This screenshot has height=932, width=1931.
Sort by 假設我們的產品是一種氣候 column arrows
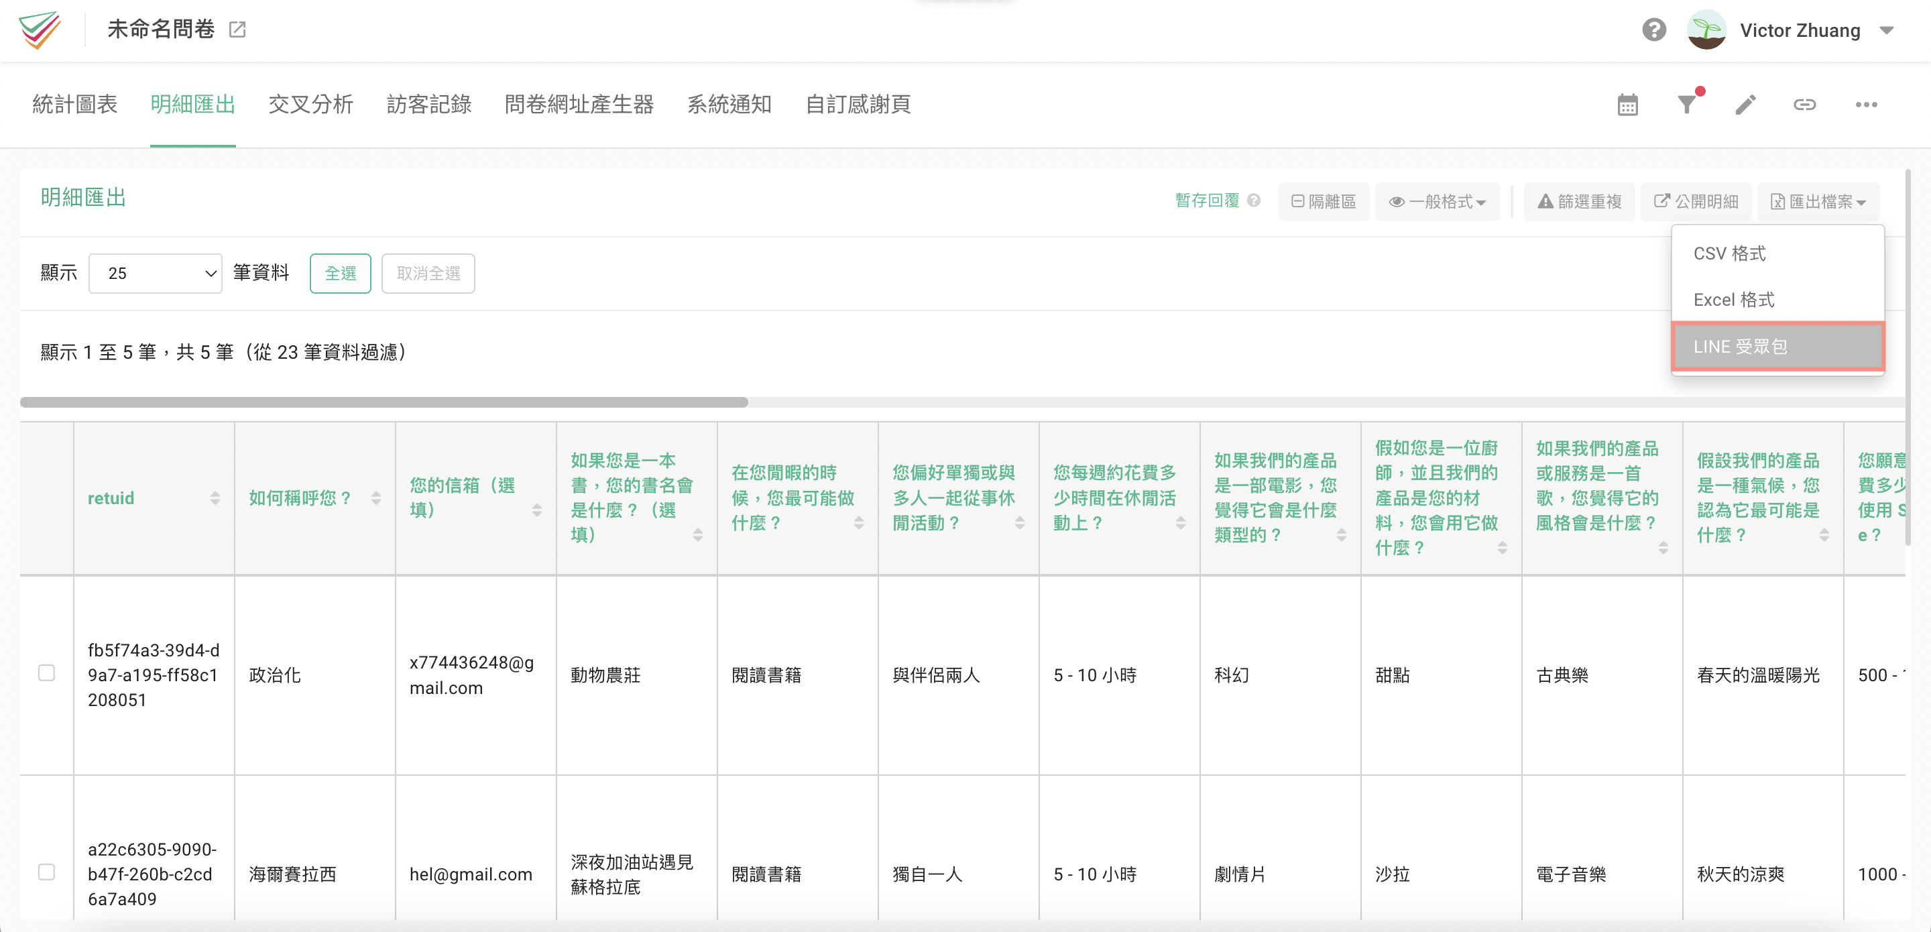coord(1824,534)
